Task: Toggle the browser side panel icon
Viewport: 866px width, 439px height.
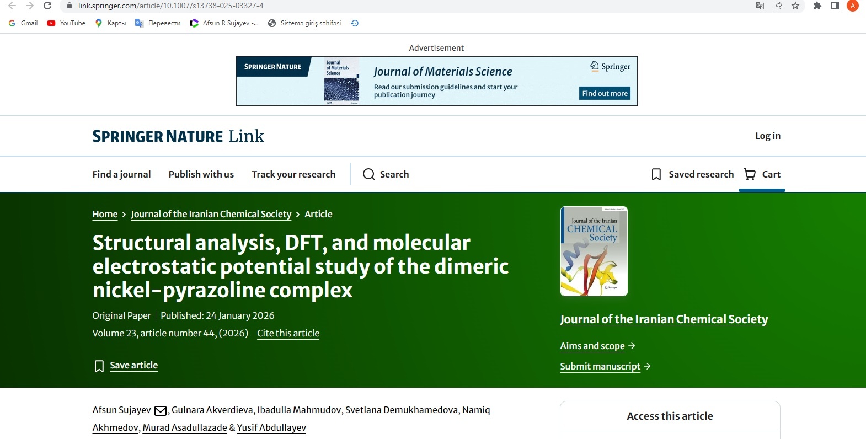Action: tap(835, 6)
